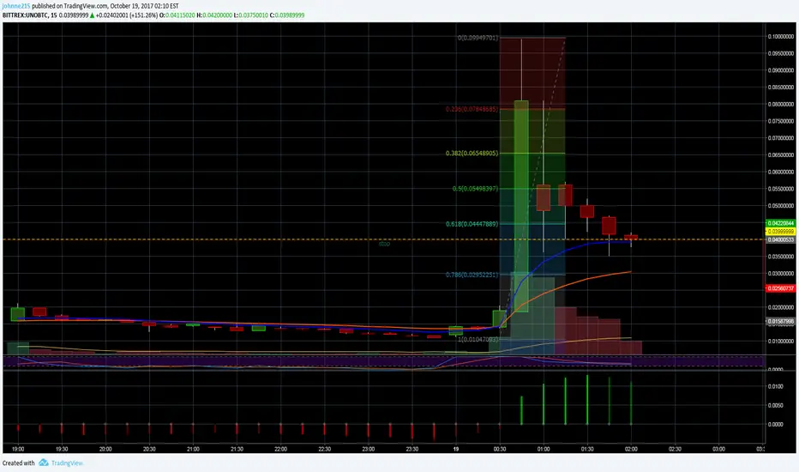Viewport: 799px width, 472px height.
Task: Click the 19:00 time axis label
Action: (18, 449)
